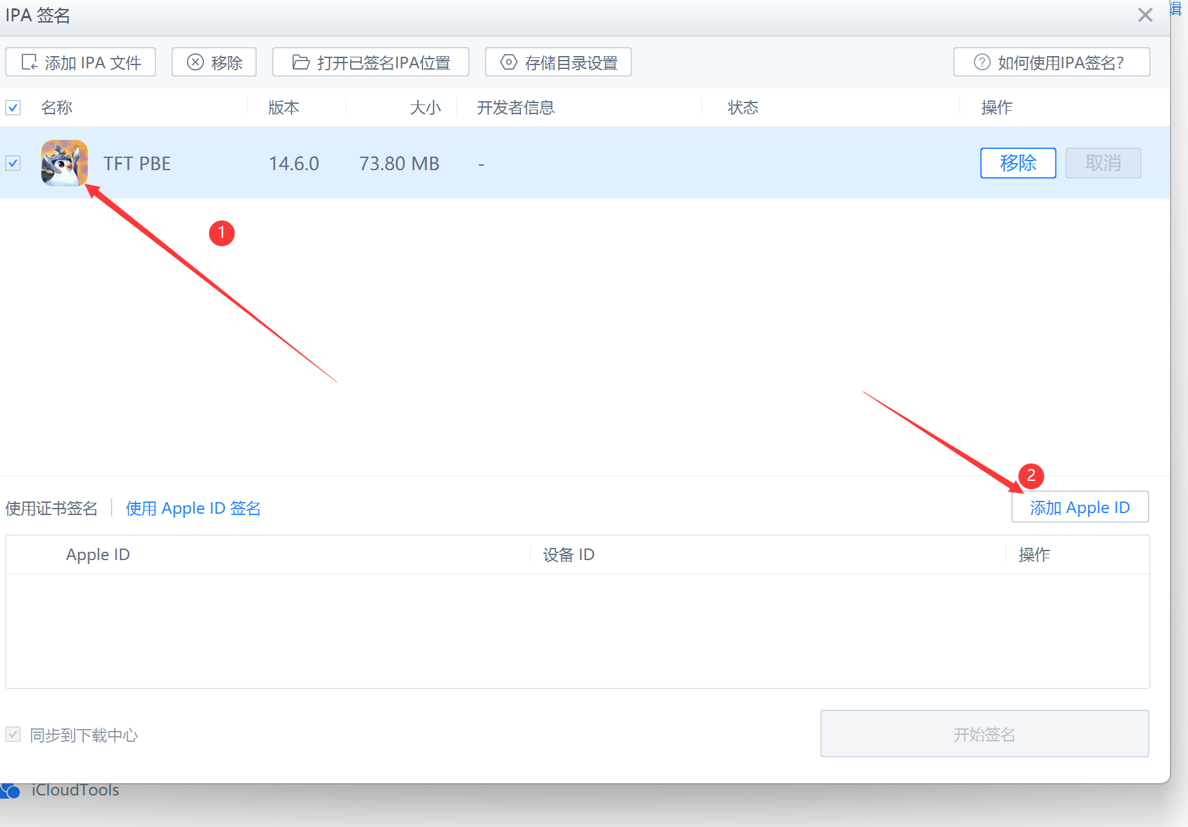Close the IPA 签名 dialog
The height and width of the screenshot is (827, 1188).
1145,15
